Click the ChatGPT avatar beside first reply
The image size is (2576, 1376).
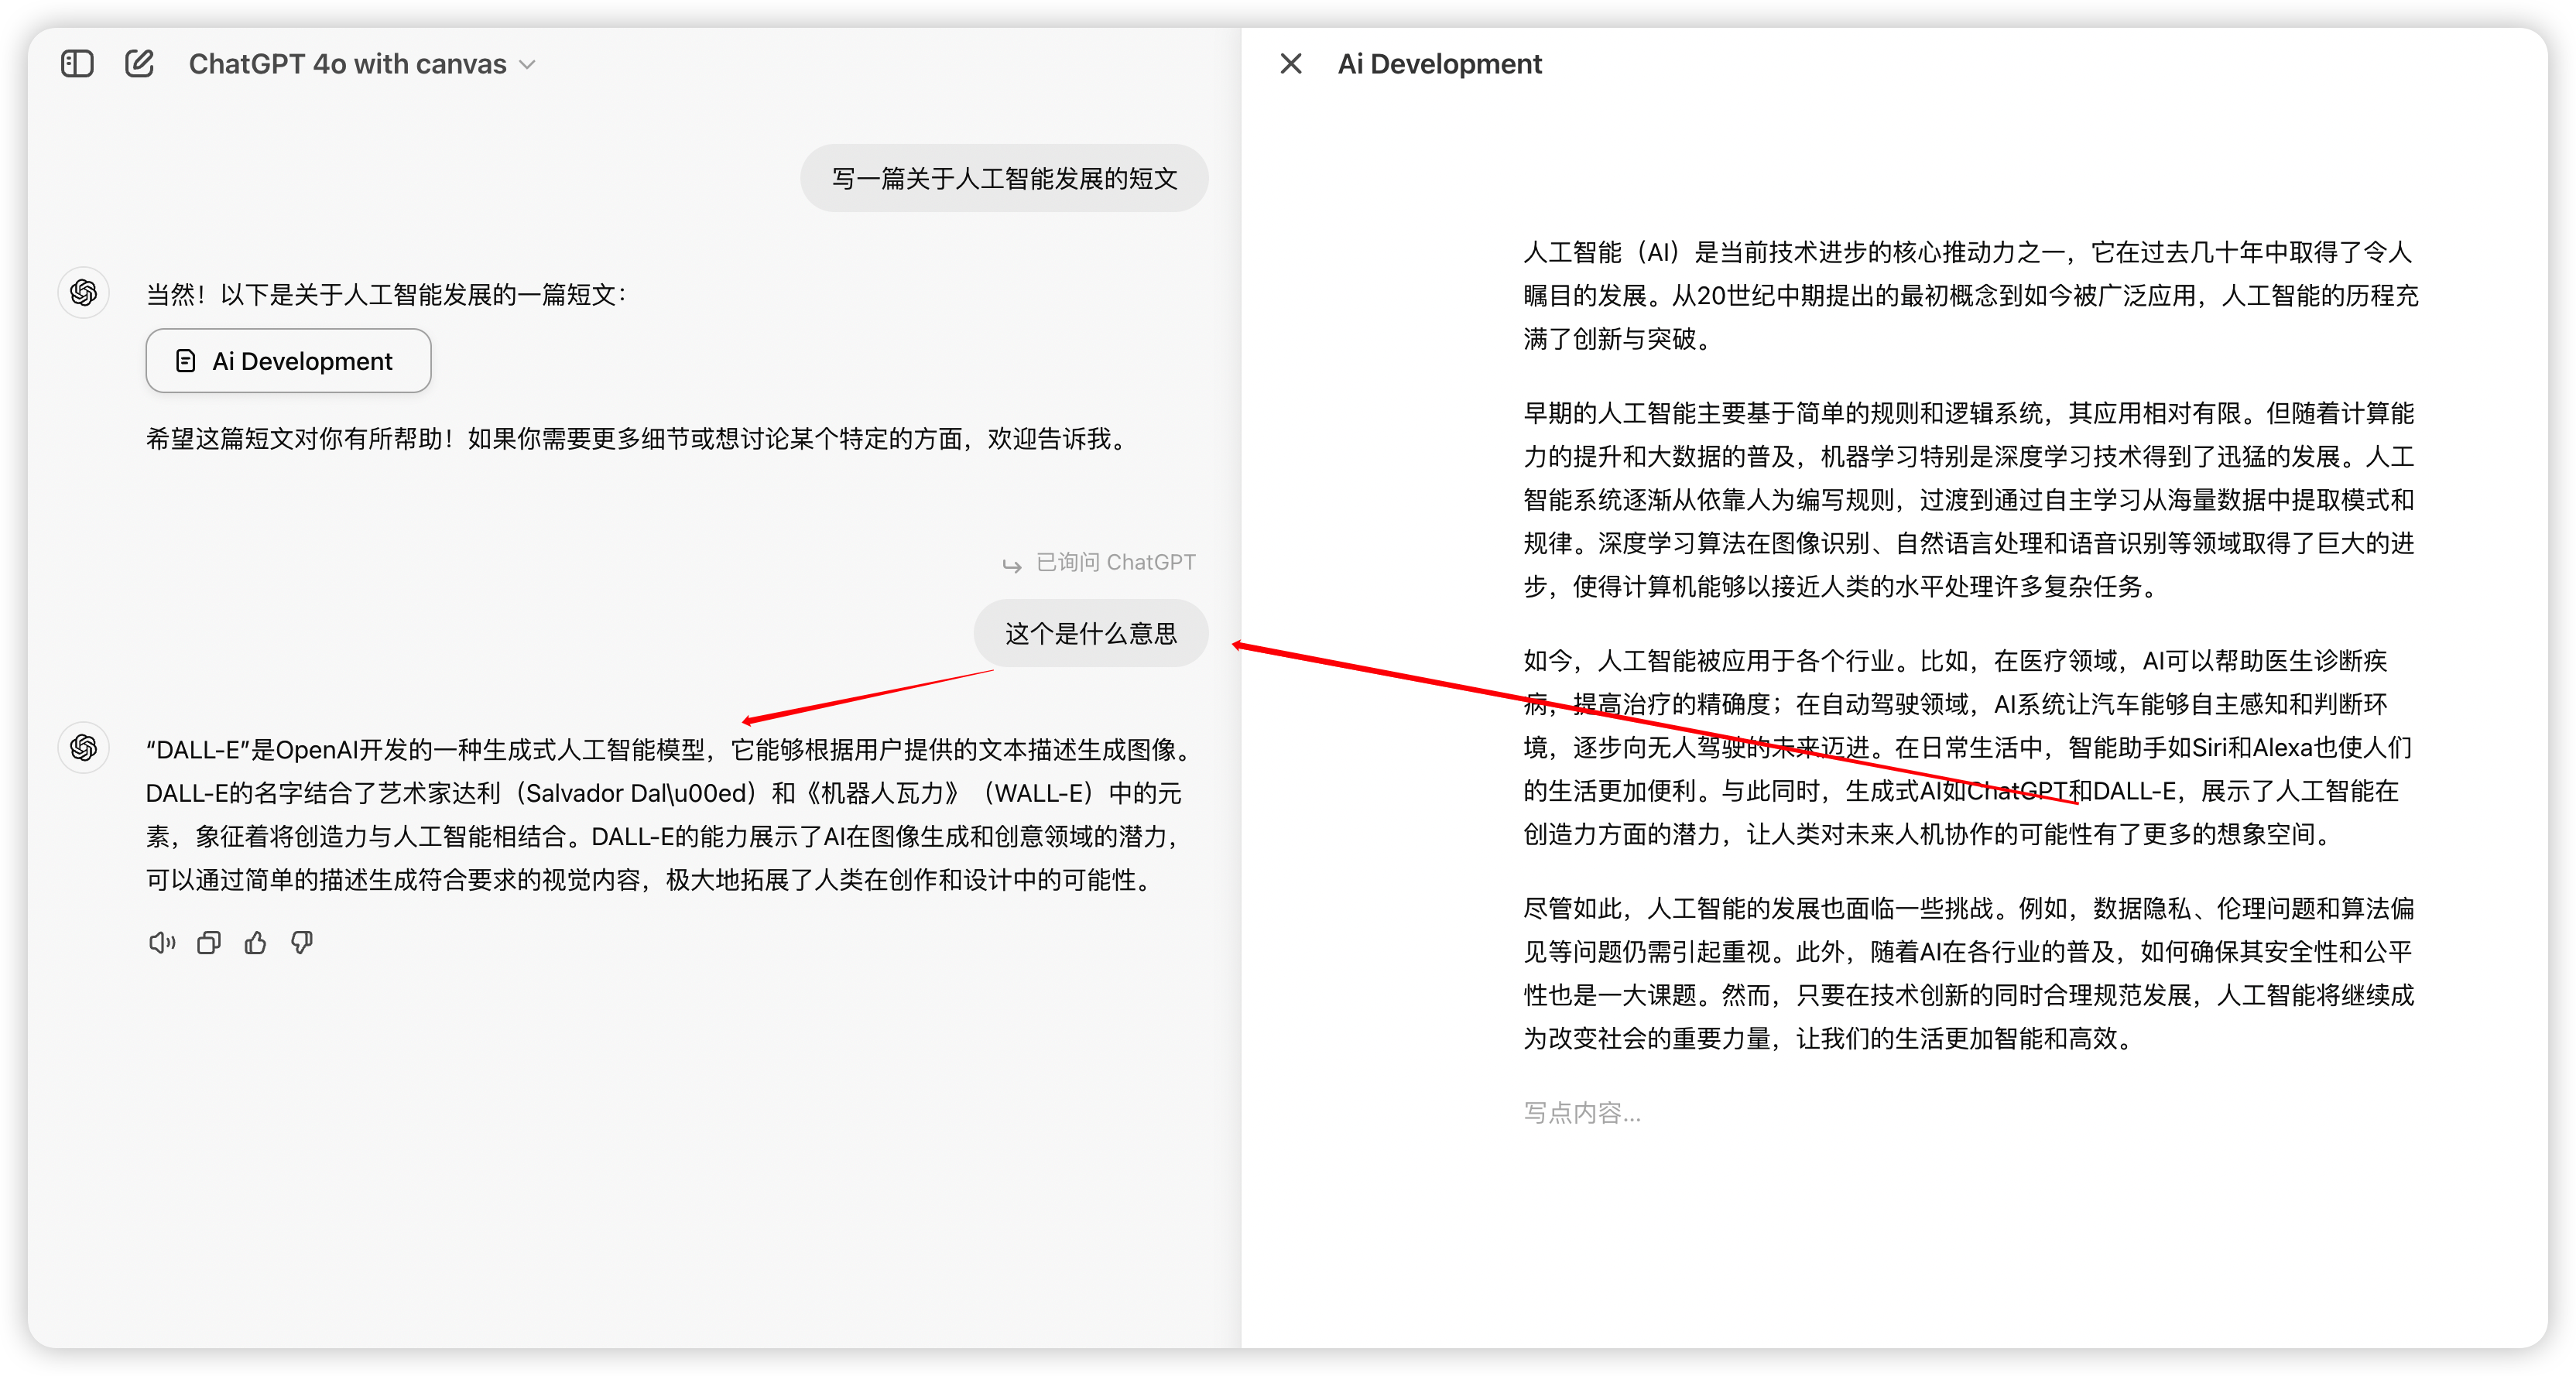click(x=84, y=293)
